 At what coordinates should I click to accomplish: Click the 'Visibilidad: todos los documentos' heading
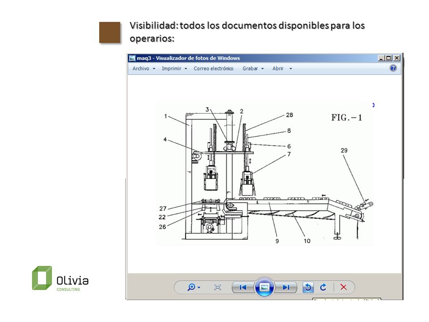pyautogui.click(x=247, y=31)
